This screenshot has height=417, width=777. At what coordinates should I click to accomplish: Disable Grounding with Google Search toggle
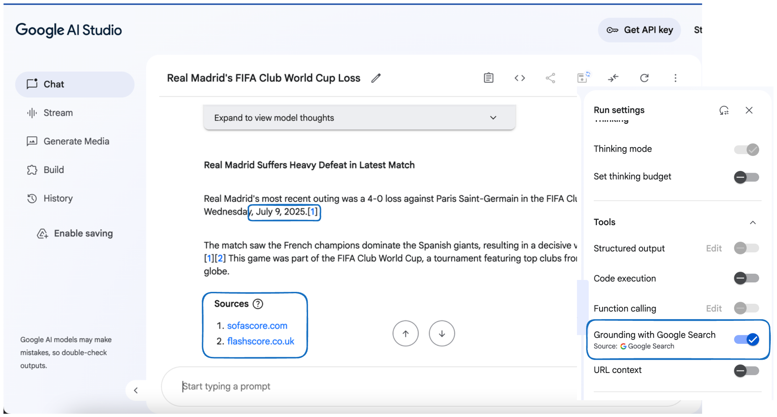point(746,339)
